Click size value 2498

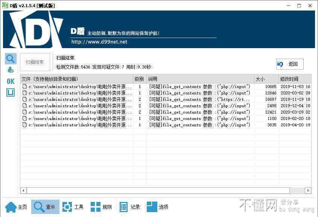click(x=272, y=106)
